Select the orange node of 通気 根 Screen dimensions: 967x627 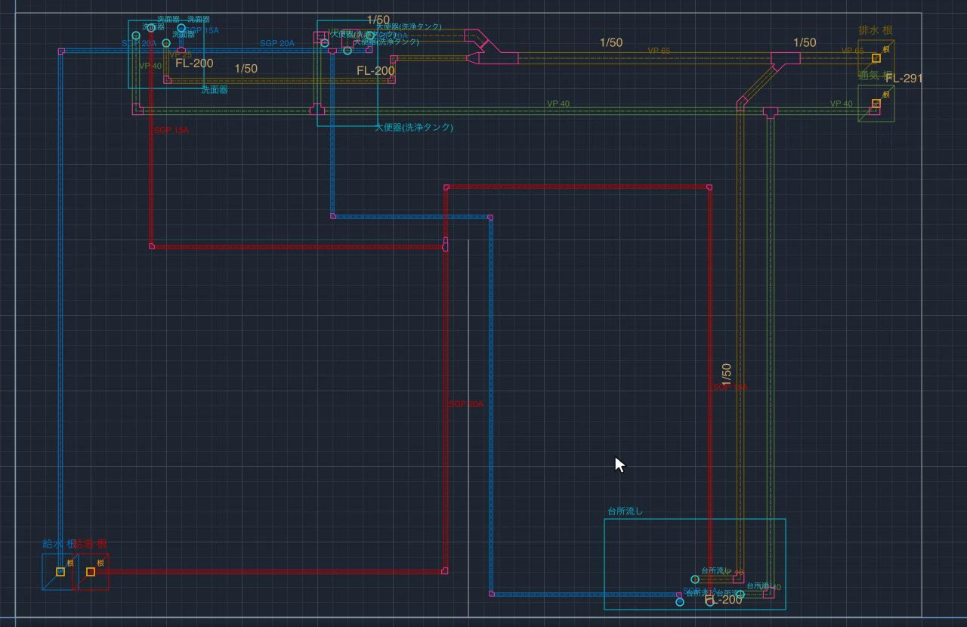click(x=876, y=103)
